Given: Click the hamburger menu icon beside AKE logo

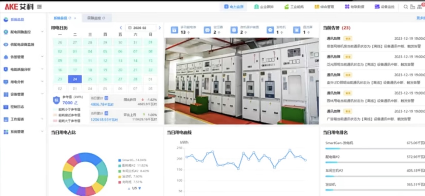Looking at the screenshot, I should [39, 7].
